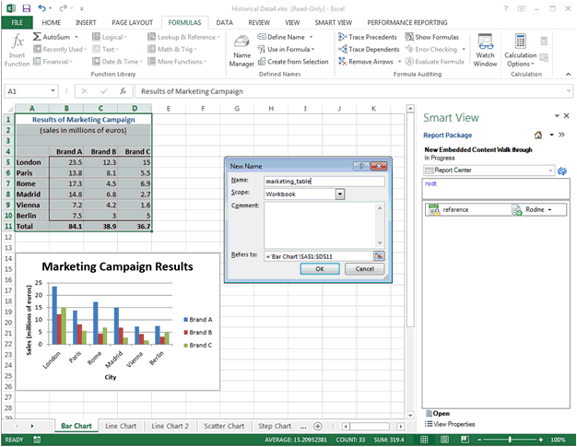The height and width of the screenshot is (447, 577).
Task: Add a new sheet with plus button
Action: (x=318, y=427)
